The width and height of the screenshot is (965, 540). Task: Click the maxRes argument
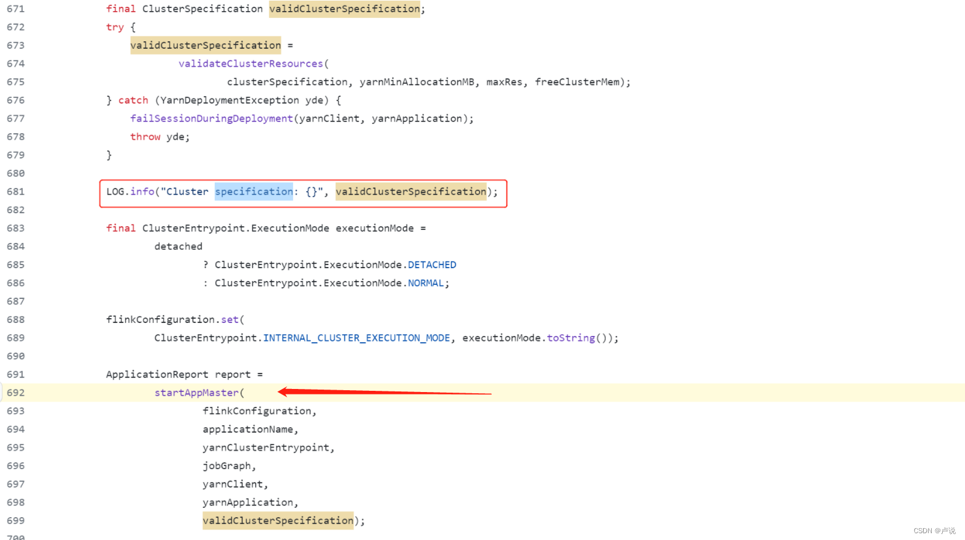[504, 82]
